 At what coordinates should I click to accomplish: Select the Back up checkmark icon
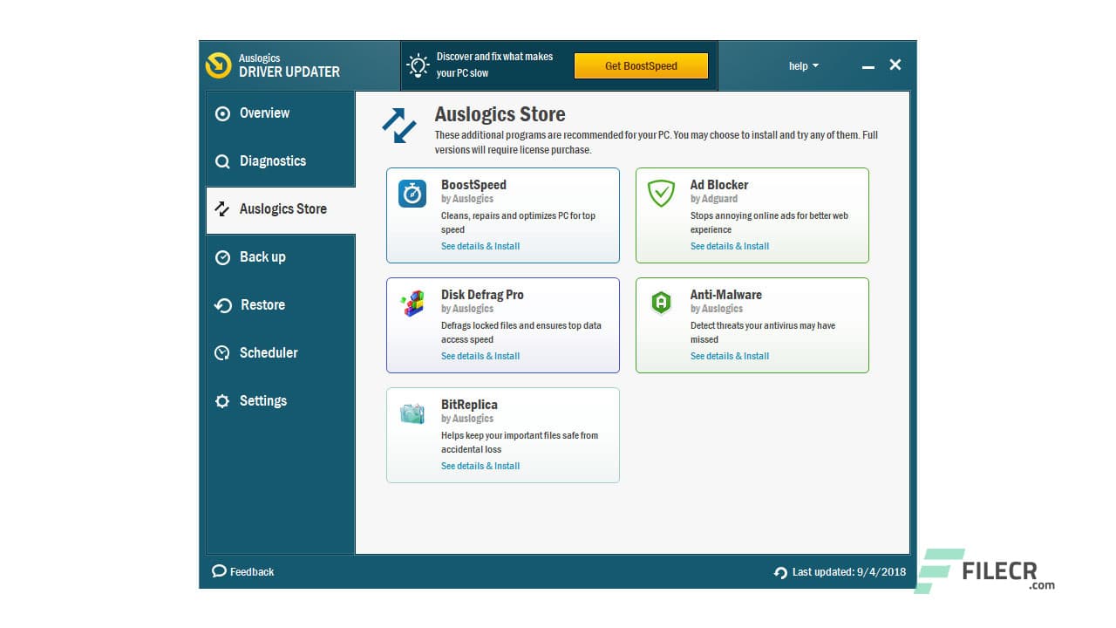pyautogui.click(x=222, y=256)
